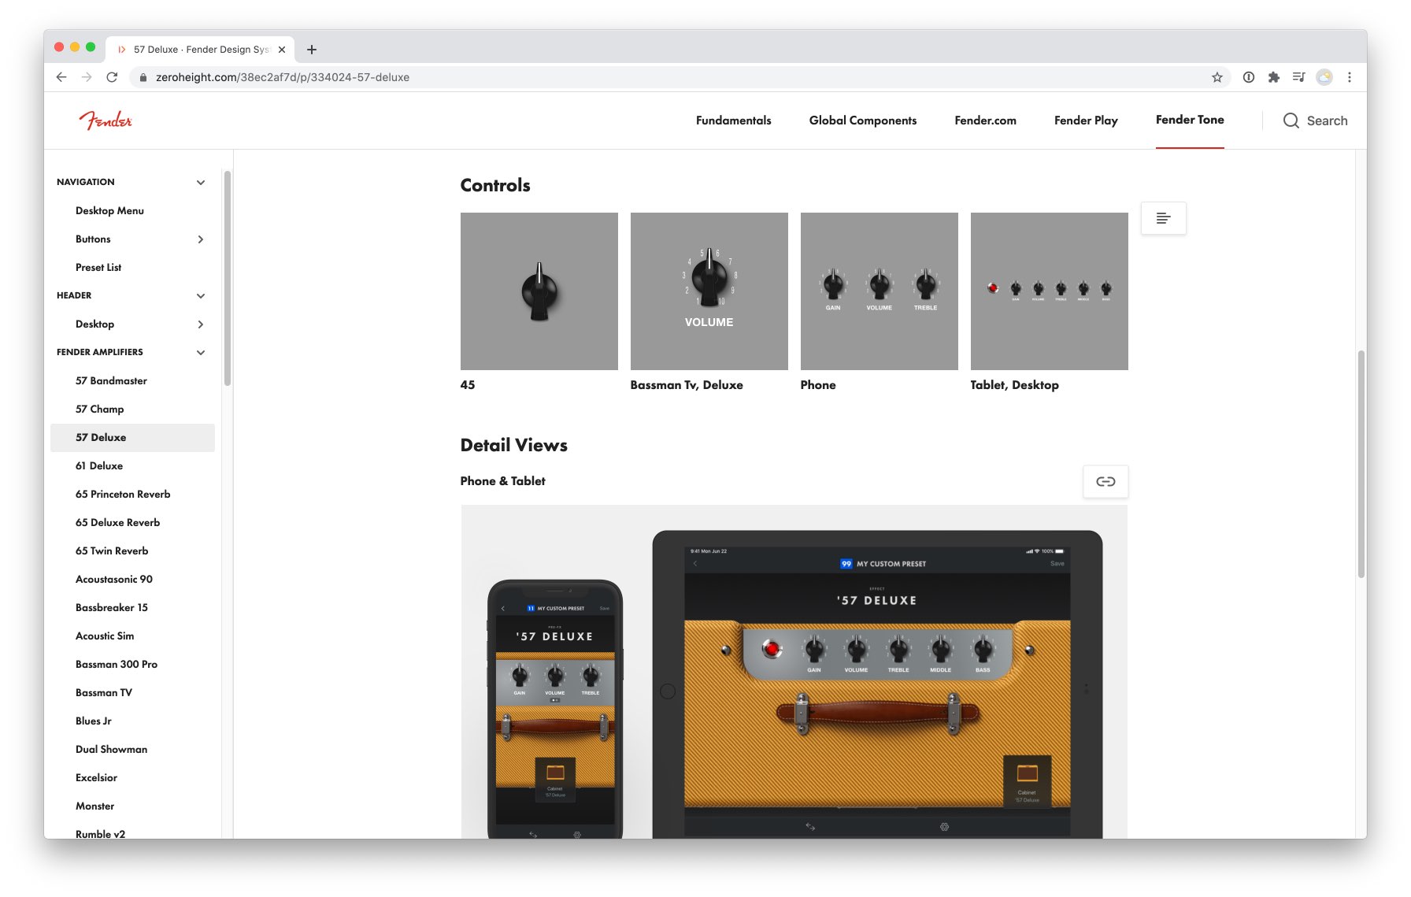The width and height of the screenshot is (1411, 897).
Task: Open 65 Twin Reverb page
Action: point(112,550)
